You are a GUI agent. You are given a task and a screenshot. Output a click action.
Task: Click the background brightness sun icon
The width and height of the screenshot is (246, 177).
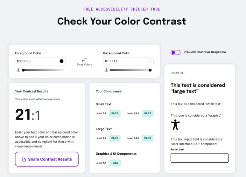click(106, 70)
